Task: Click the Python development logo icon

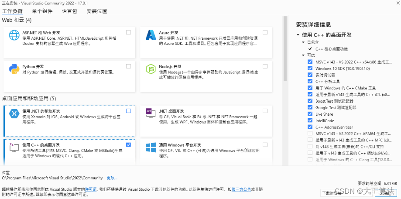Action: pos(14,69)
